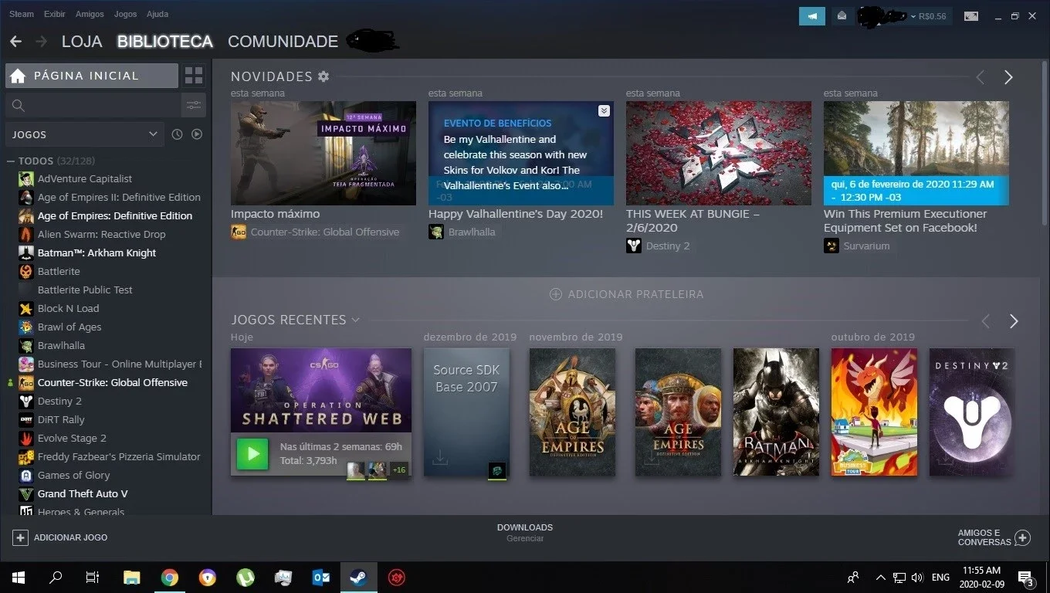Open the Jogos Recentes sorting dropdown
1050x593 pixels.
pos(355,320)
